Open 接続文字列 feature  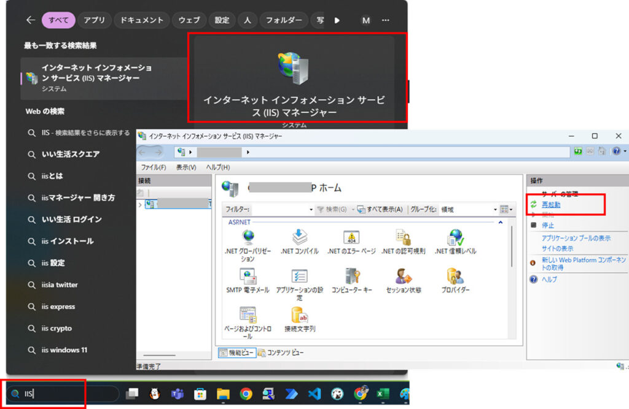tap(300, 319)
